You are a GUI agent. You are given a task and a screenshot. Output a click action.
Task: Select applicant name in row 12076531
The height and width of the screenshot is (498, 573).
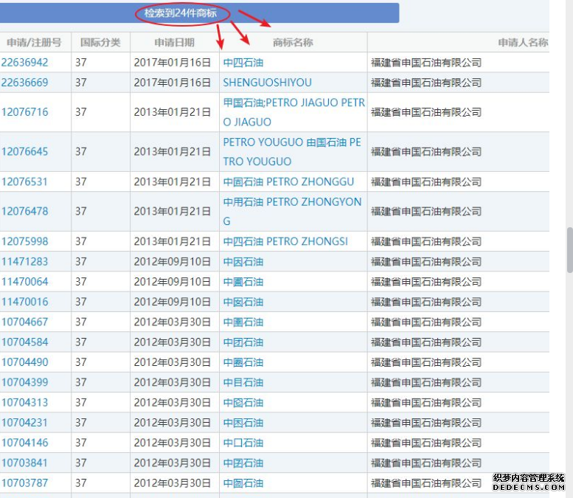(x=426, y=182)
